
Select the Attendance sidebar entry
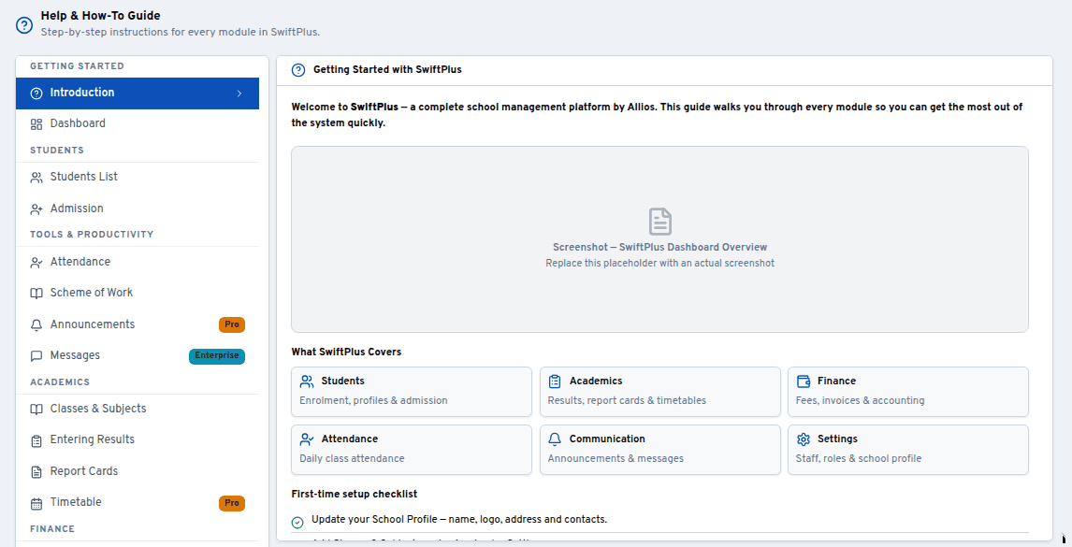(138, 262)
